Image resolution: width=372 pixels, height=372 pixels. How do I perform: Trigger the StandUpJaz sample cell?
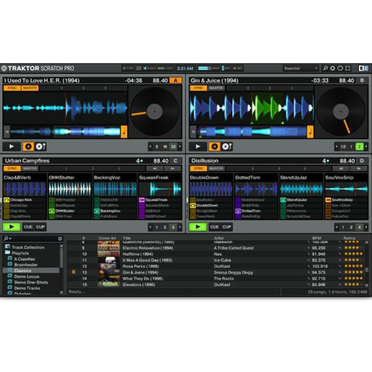pyautogui.click(x=301, y=200)
